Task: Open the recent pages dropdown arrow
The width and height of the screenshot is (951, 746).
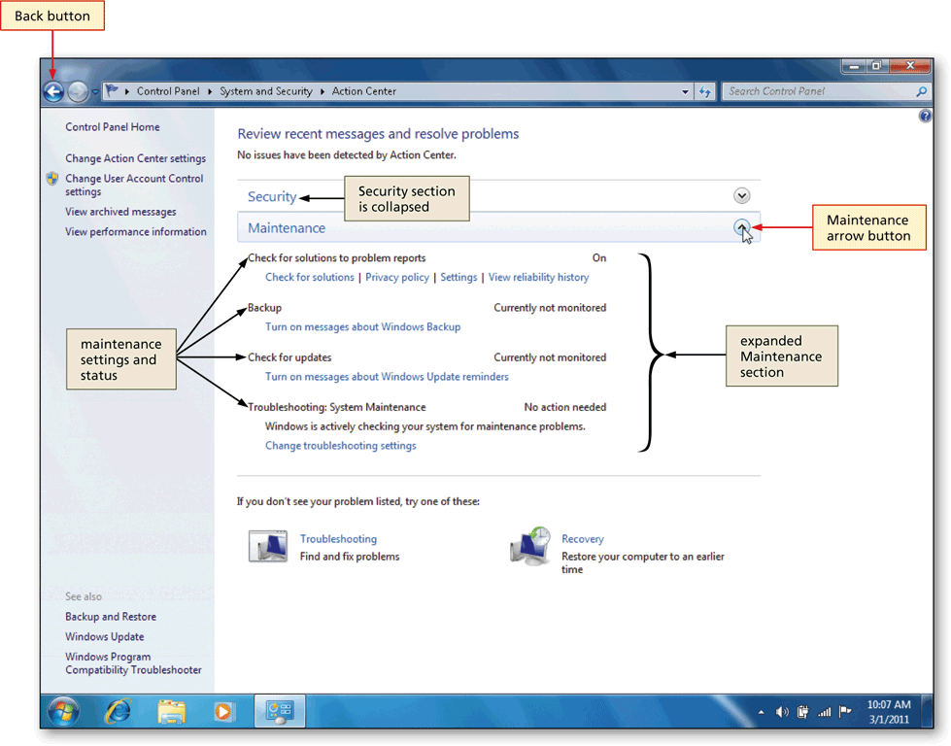Action: coord(95,92)
